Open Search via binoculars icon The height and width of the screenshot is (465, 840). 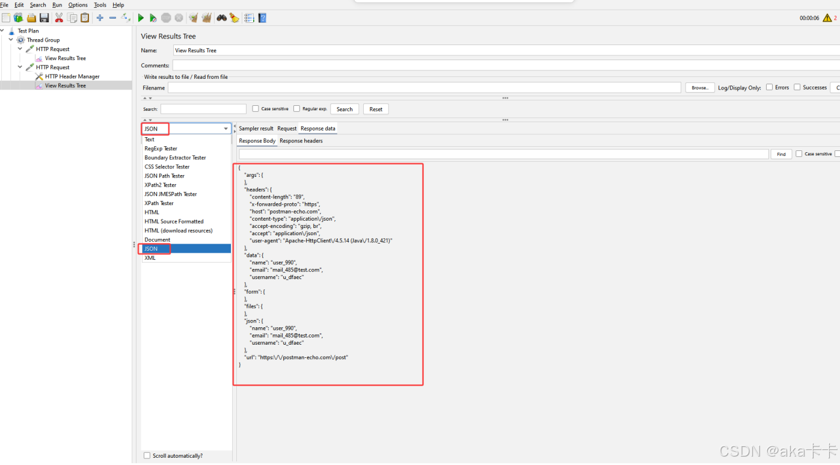(x=222, y=18)
